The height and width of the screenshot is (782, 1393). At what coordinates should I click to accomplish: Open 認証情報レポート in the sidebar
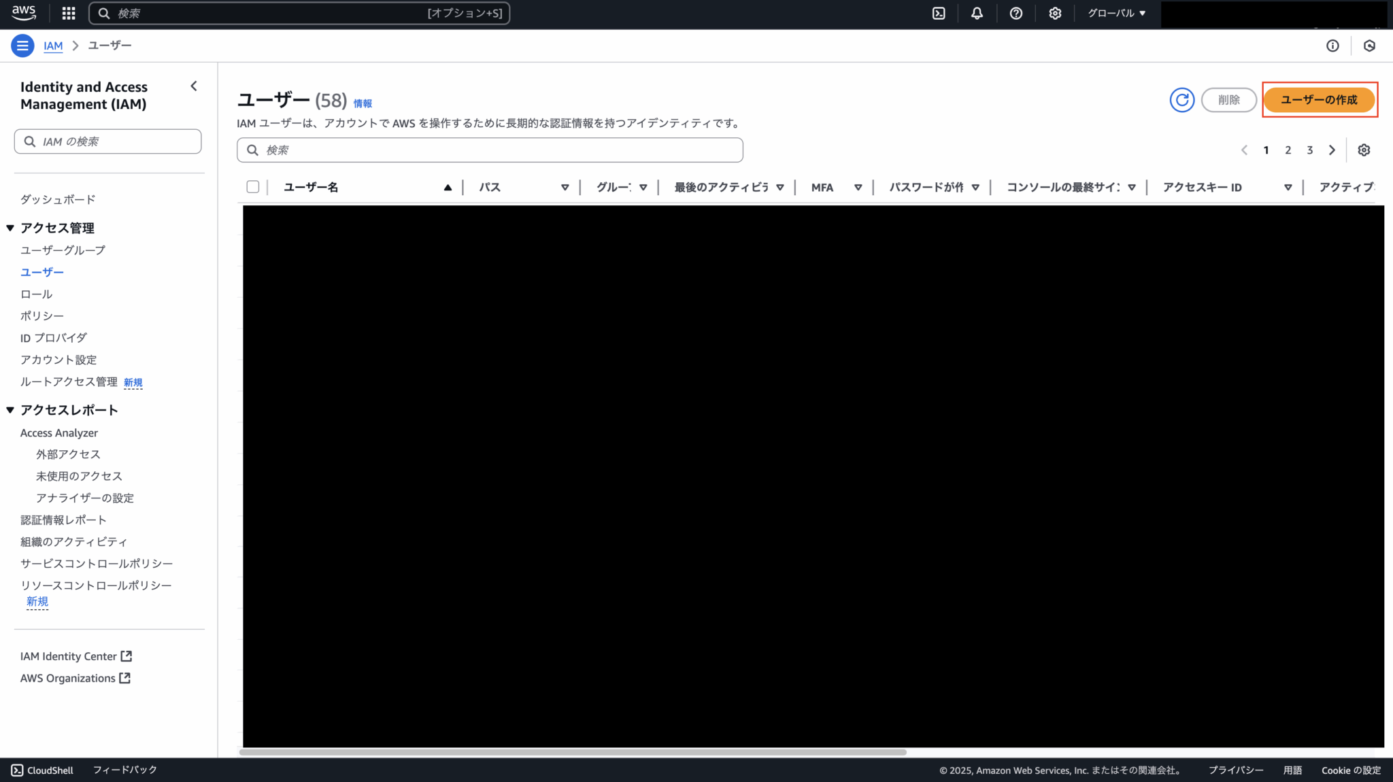(63, 520)
